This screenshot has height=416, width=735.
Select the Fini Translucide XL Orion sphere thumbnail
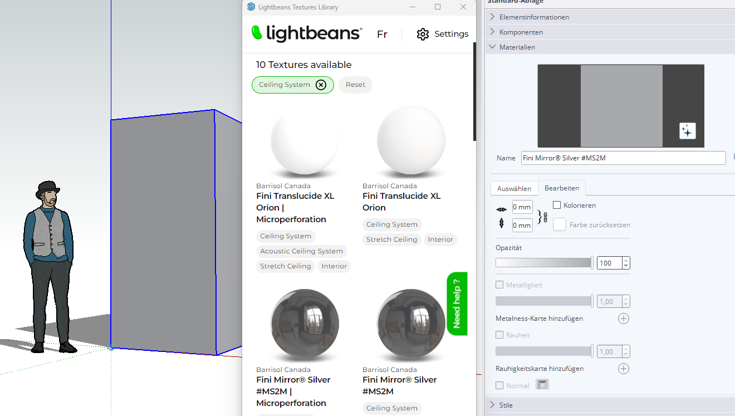(x=411, y=141)
